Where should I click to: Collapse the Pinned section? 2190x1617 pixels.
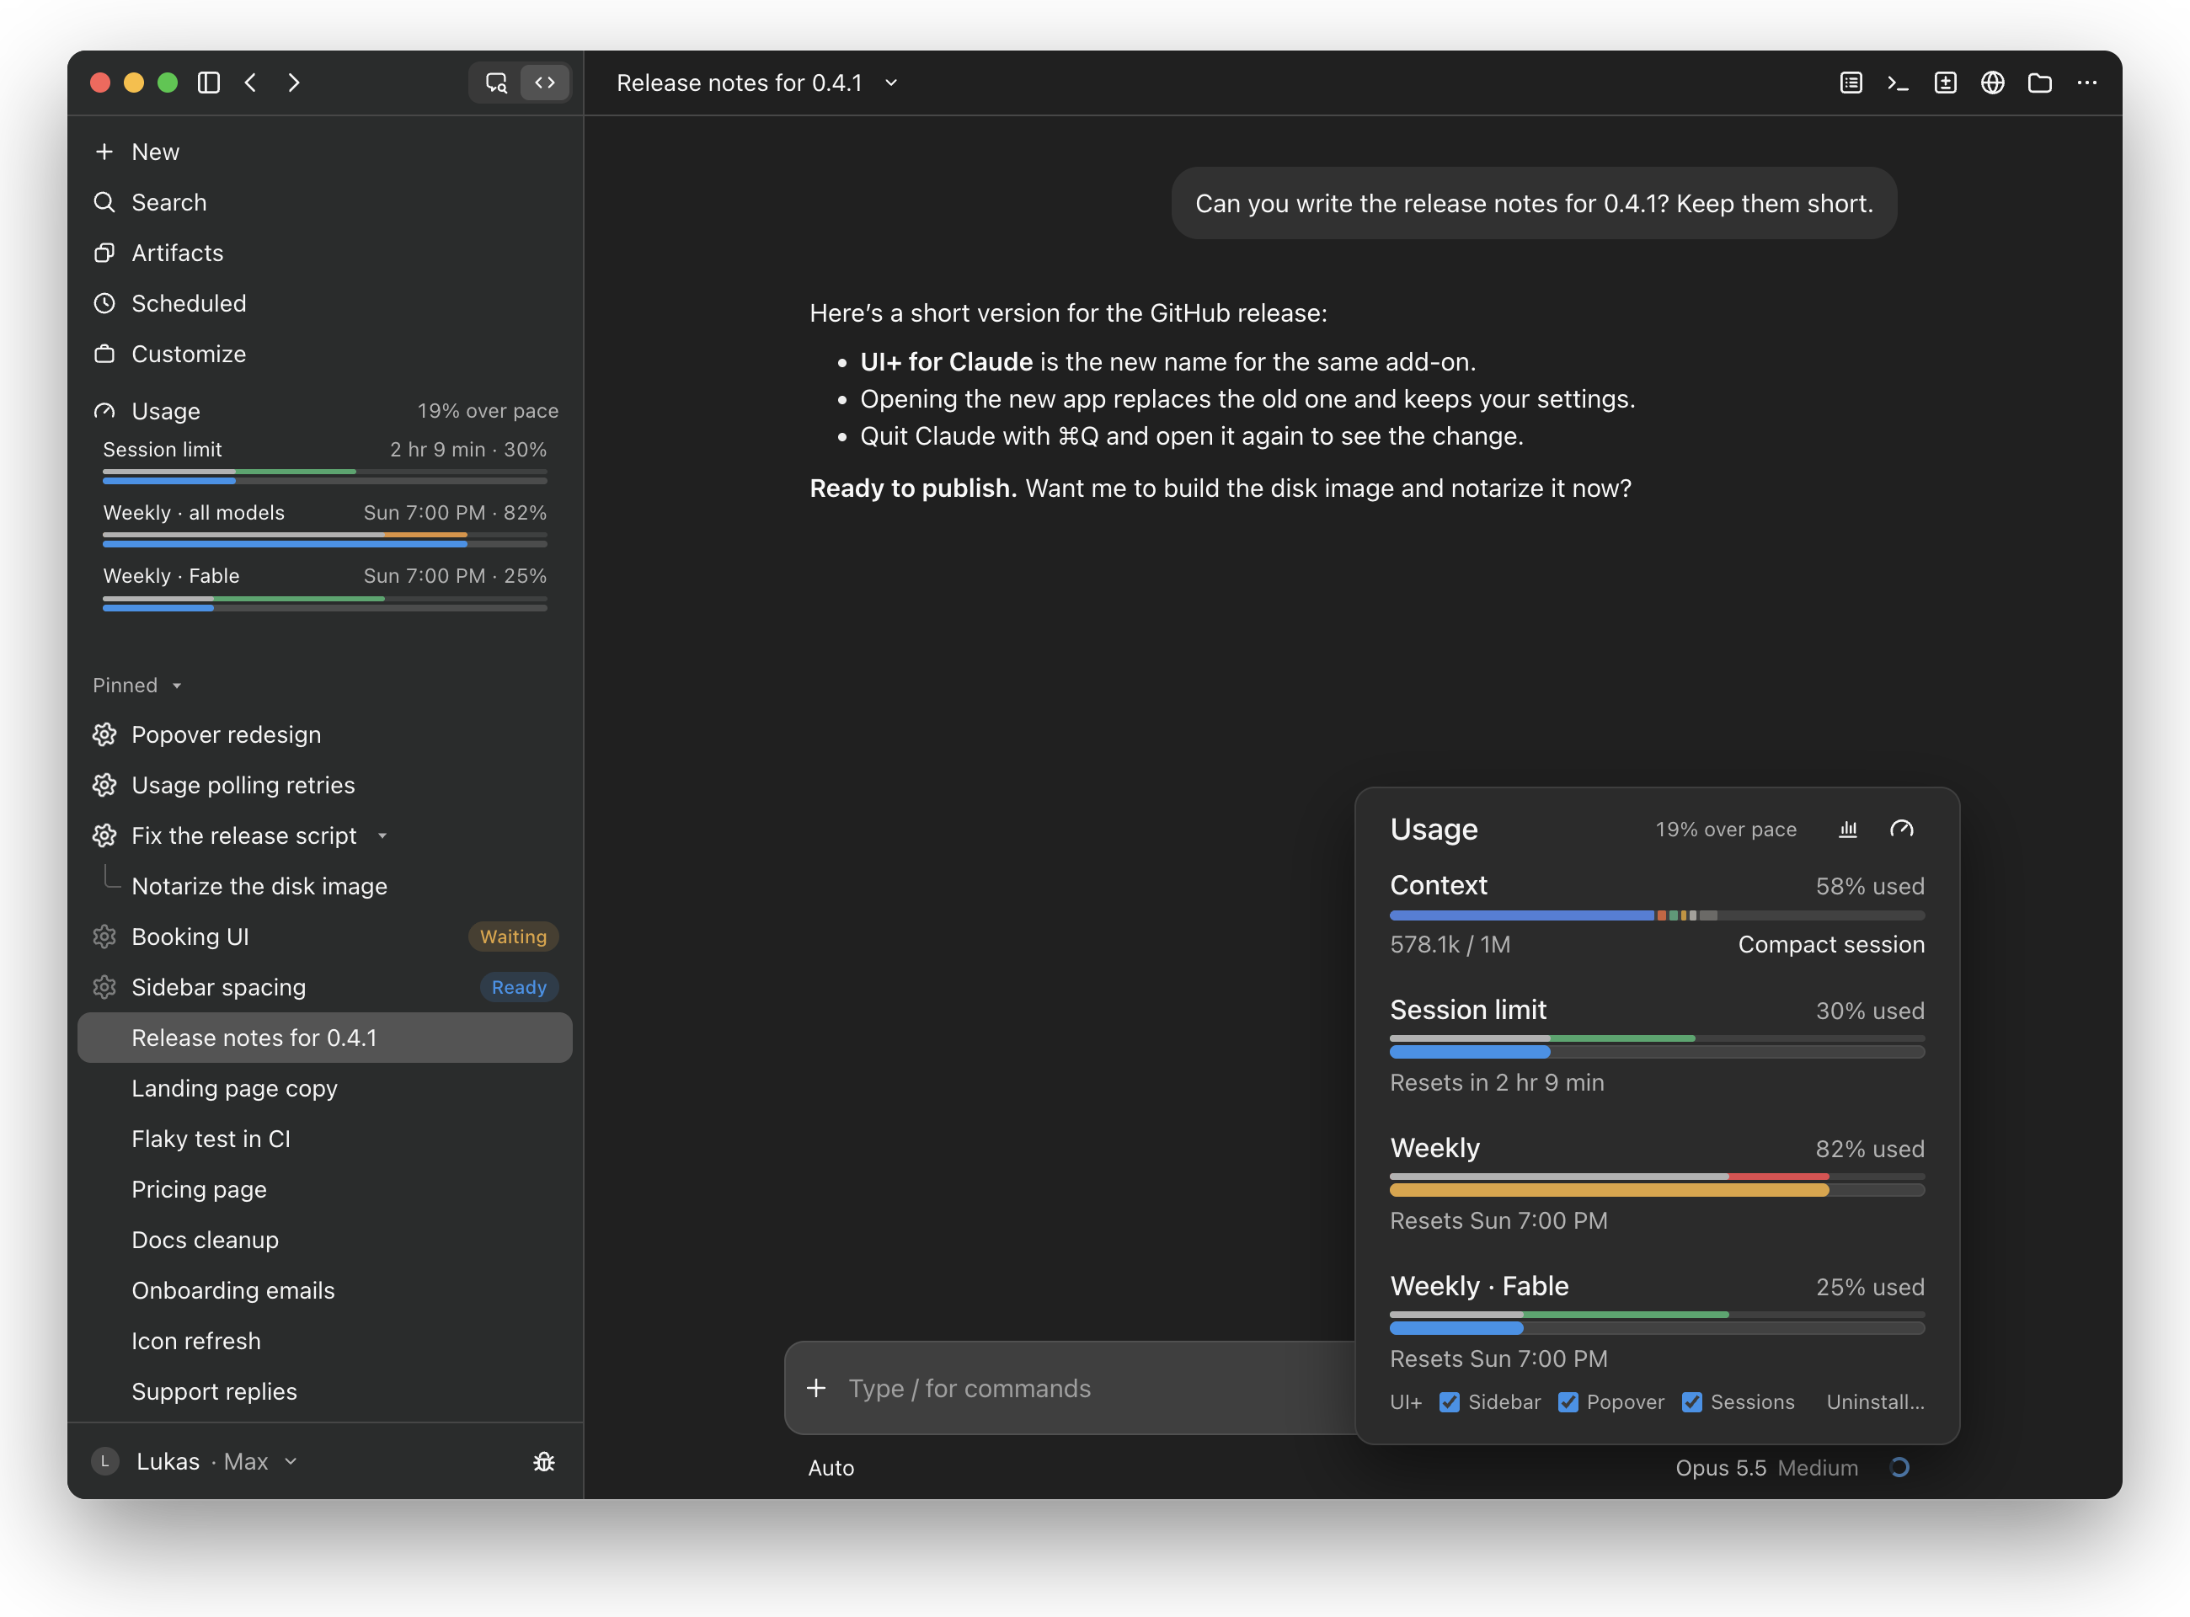pyautogui.click(x=137, y=686)
